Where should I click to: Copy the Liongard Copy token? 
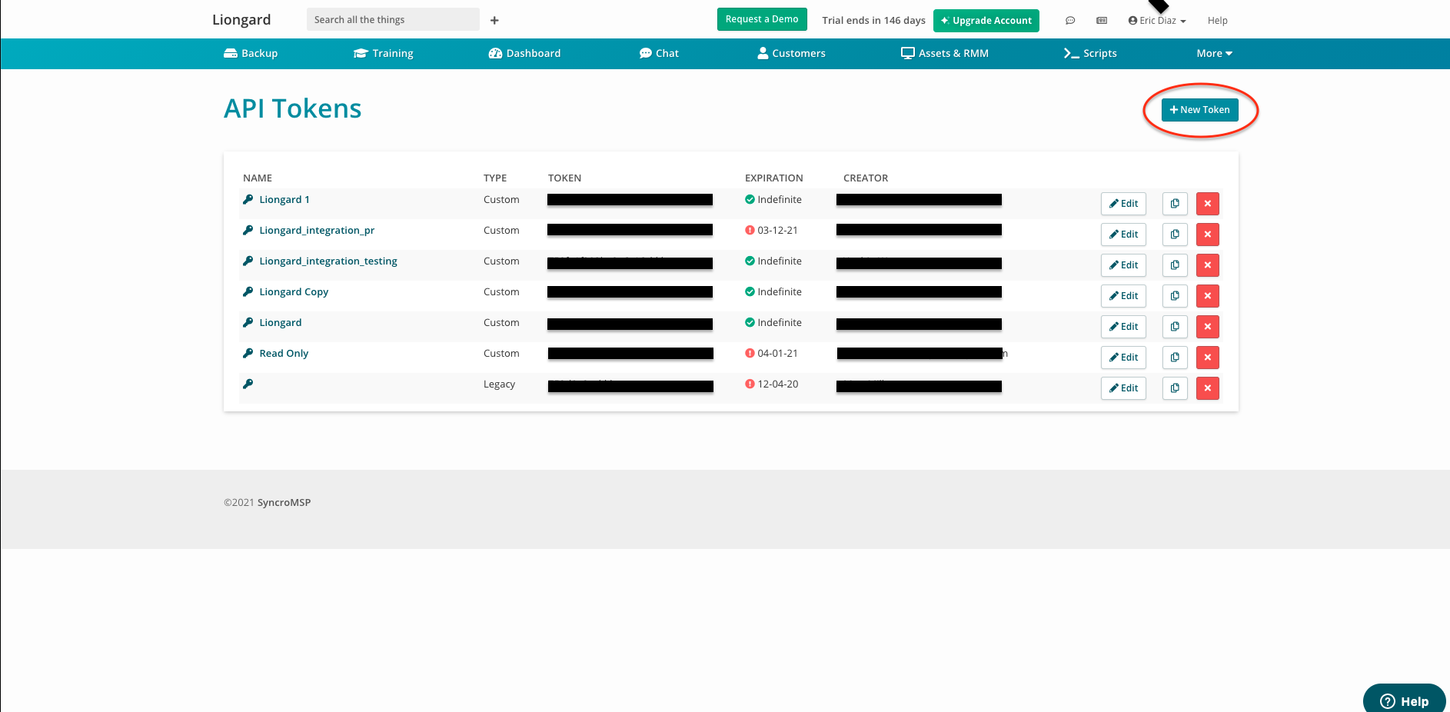pyautogui.click(x=1175, y=296)
